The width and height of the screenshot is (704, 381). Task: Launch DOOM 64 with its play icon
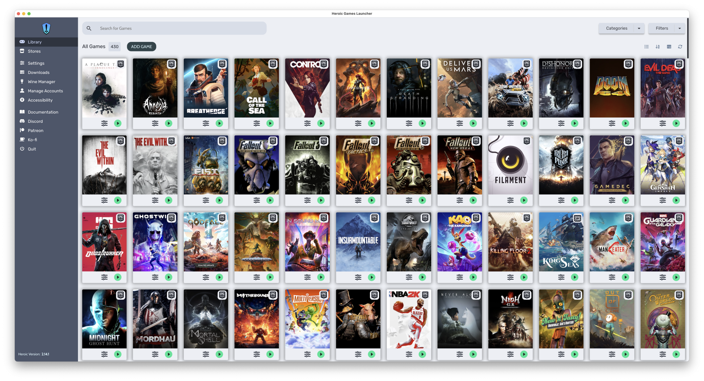tap(625, 123)
